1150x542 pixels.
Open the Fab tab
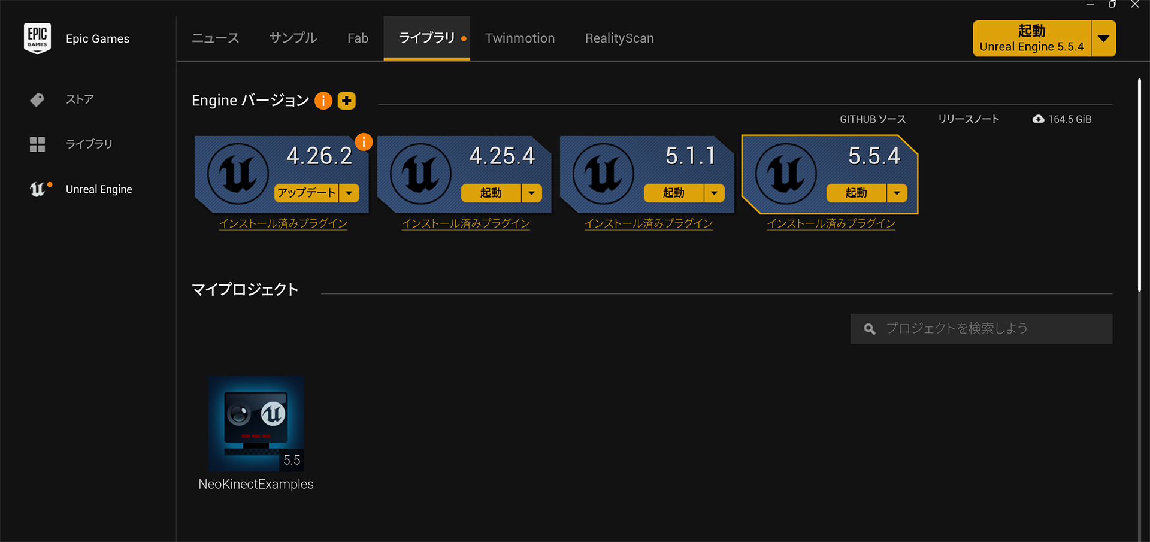click(x=358, y=38)
